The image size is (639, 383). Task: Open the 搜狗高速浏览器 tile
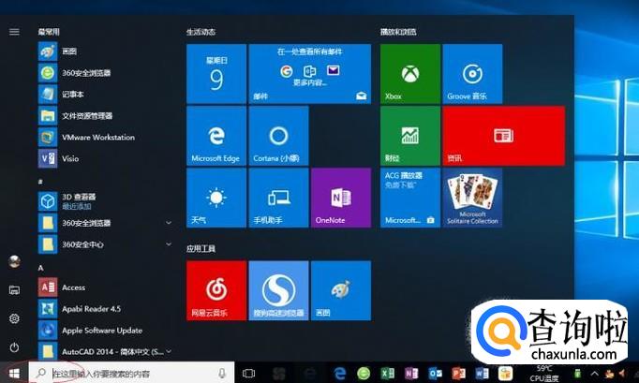(279, 290)
